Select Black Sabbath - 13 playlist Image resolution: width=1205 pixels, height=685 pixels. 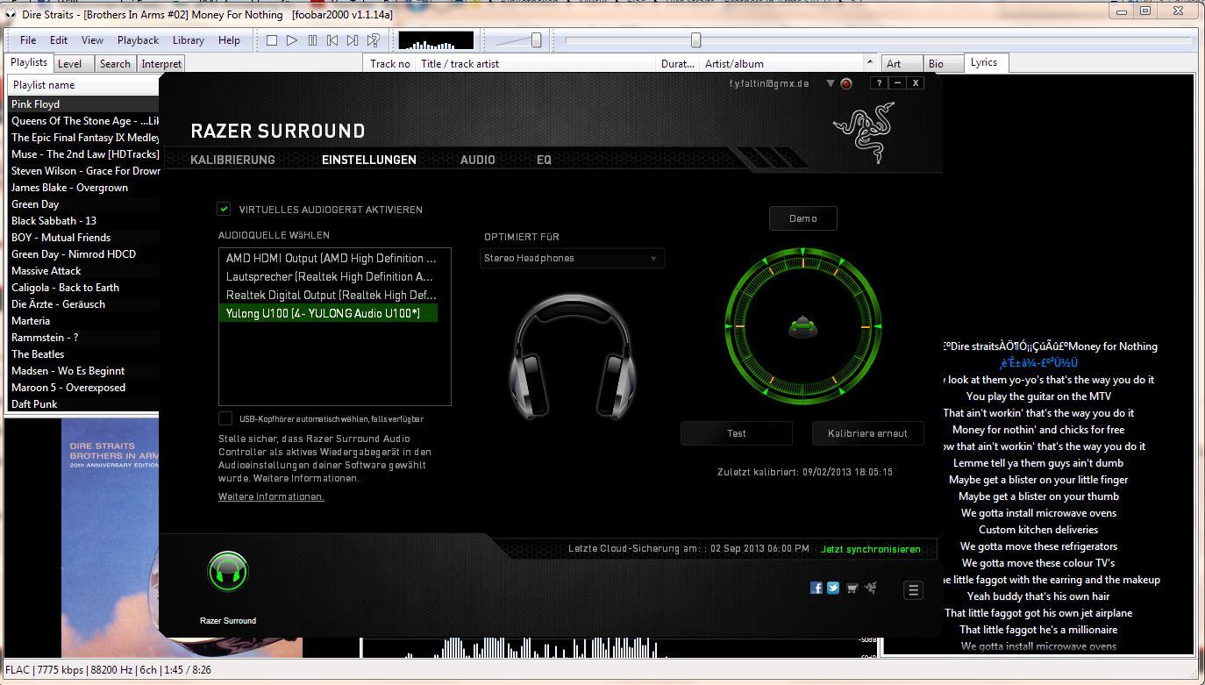click(x=84, y=221)
